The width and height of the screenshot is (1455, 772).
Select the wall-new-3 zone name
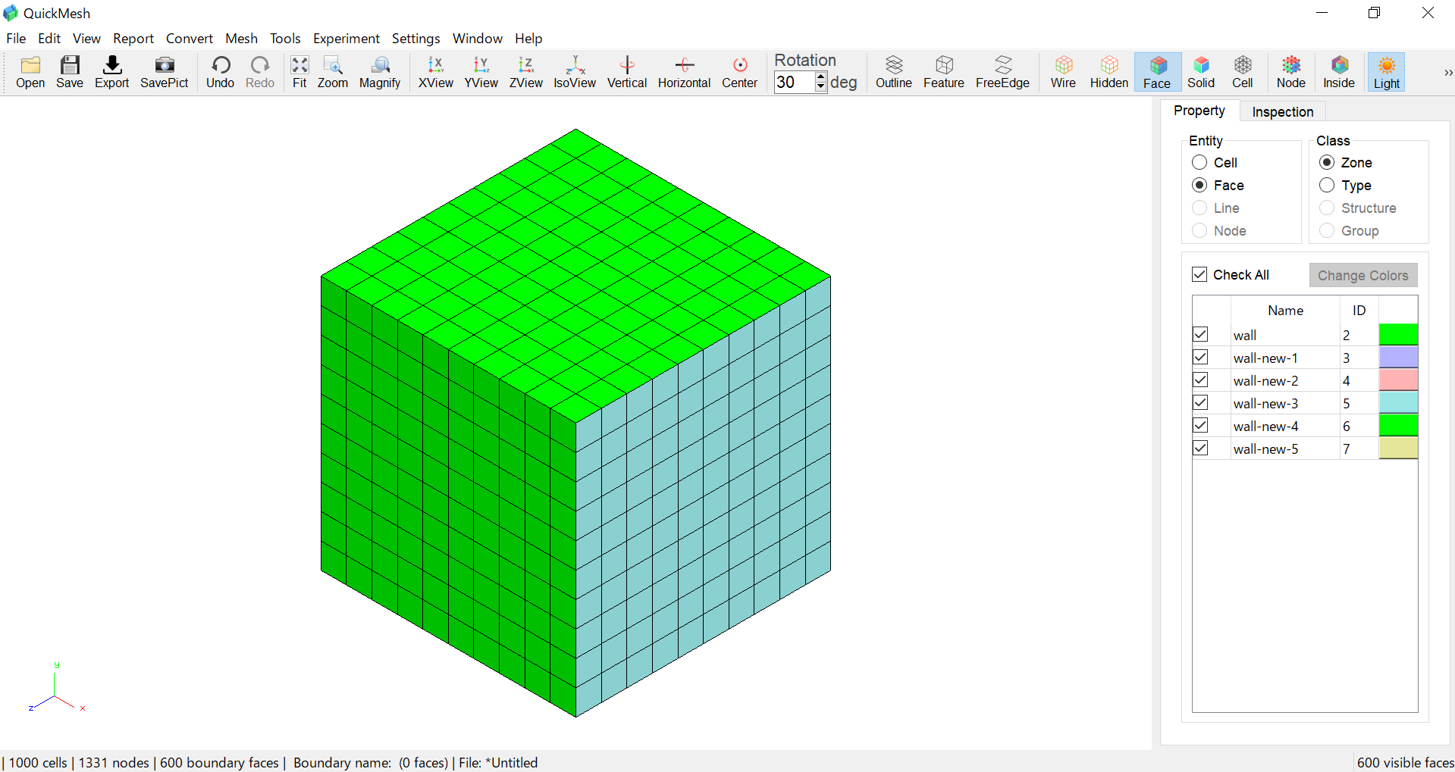click(1265, 404)
